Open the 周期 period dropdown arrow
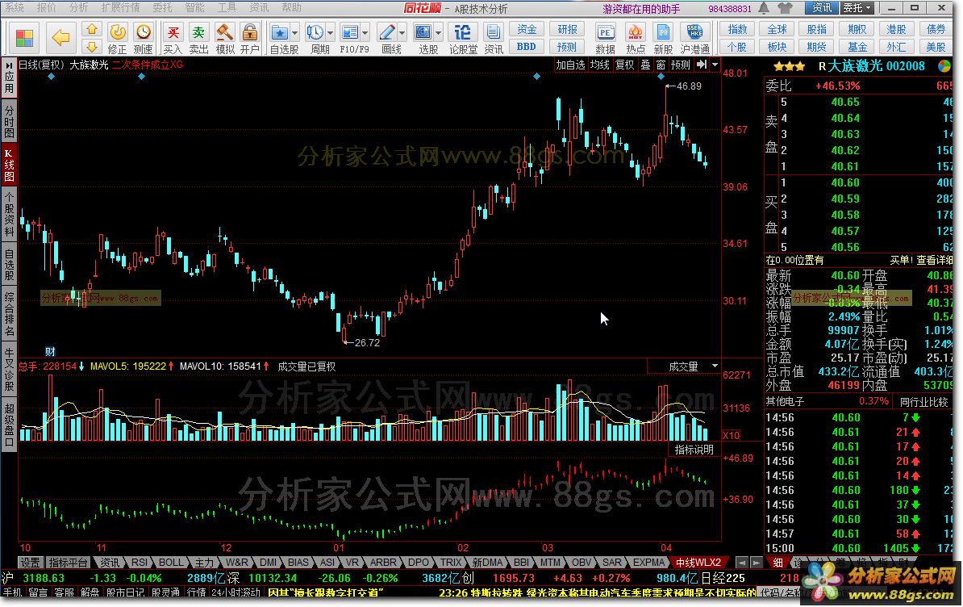The width and height of the screenshot is (963, 607). pyautogui.click(x=331, y=32)
